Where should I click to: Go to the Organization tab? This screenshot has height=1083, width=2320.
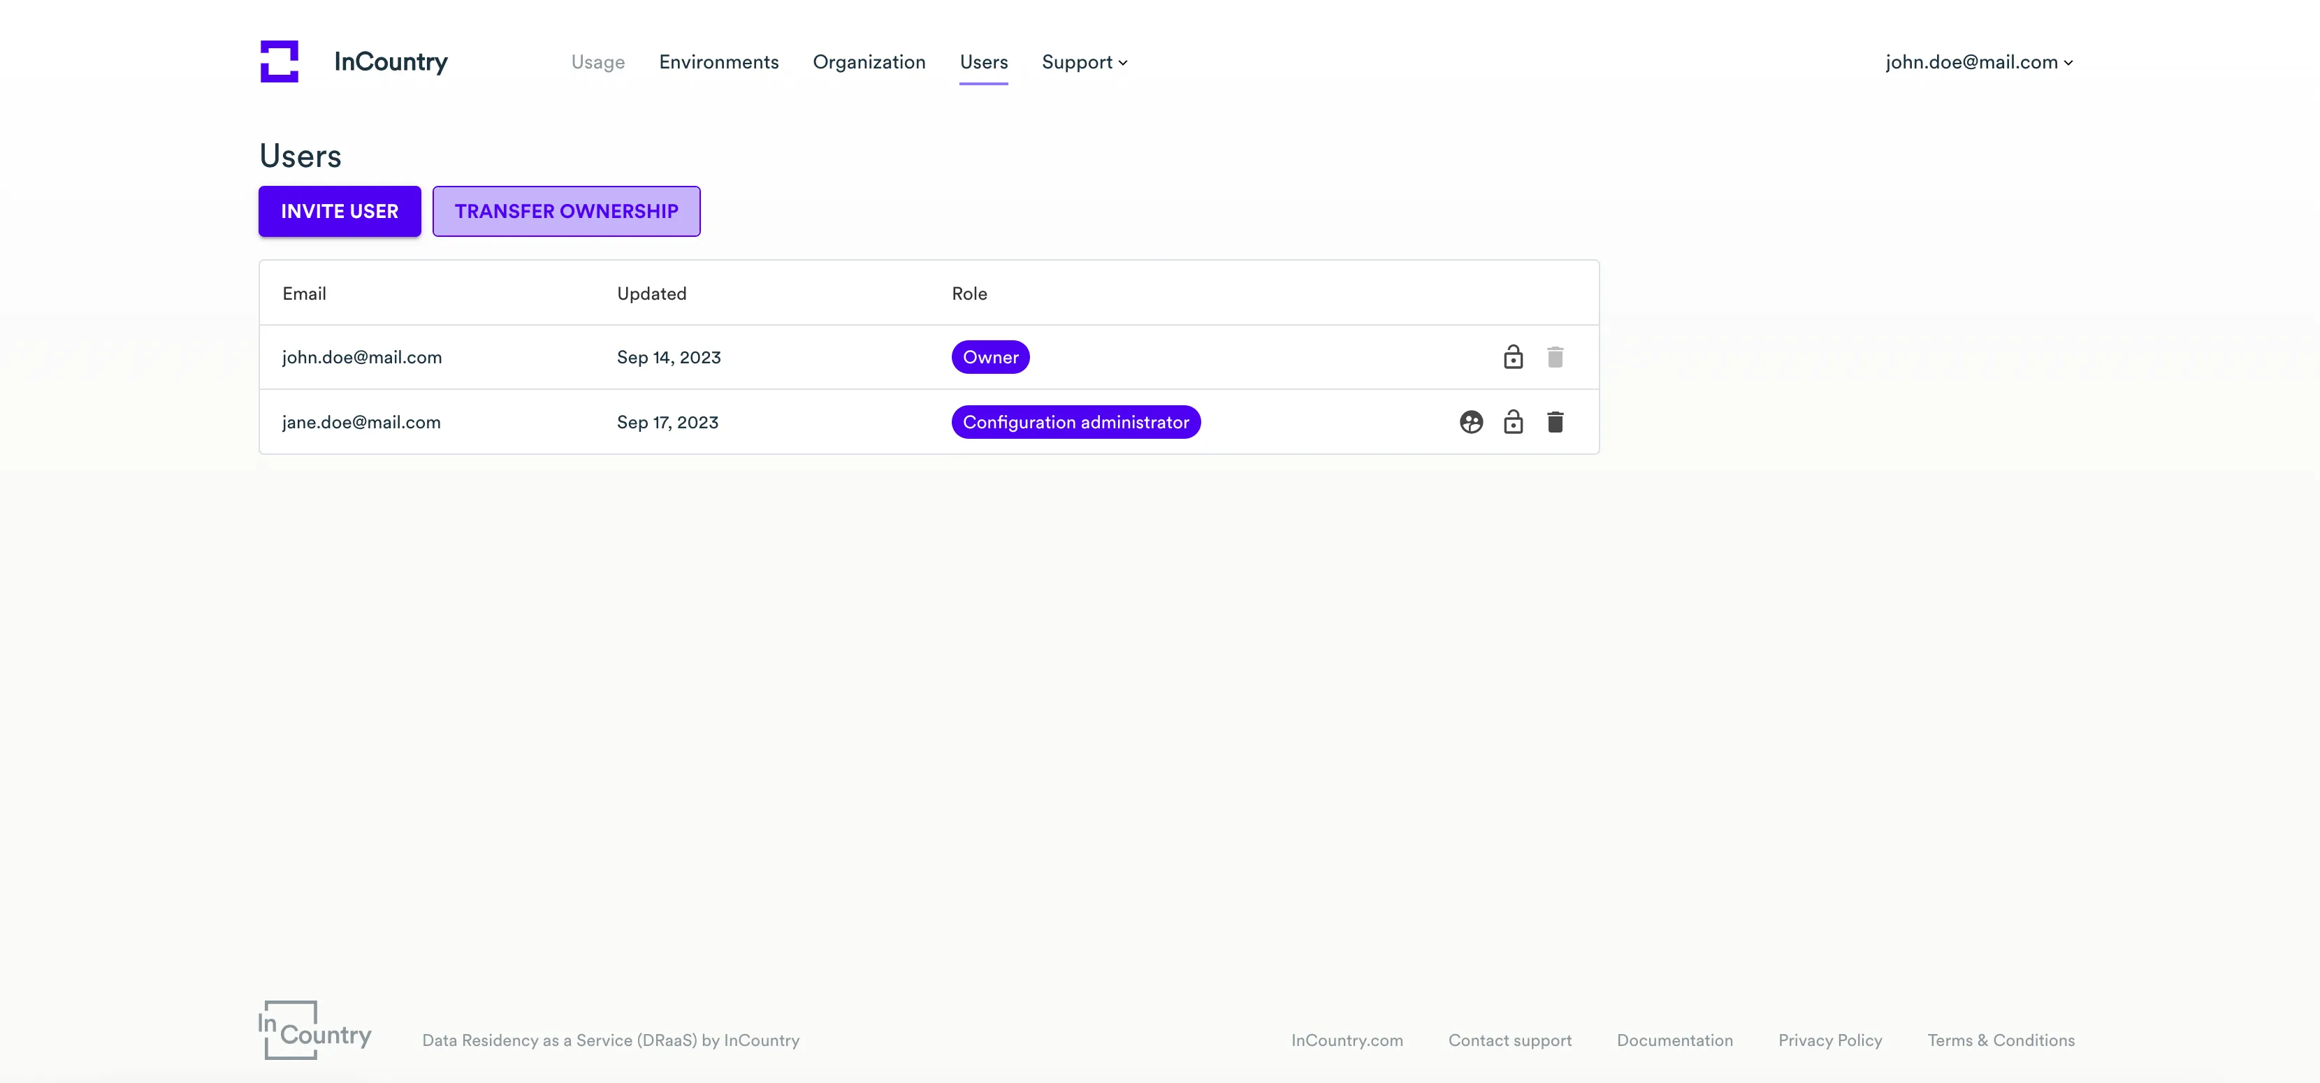[x=869, y=62]
